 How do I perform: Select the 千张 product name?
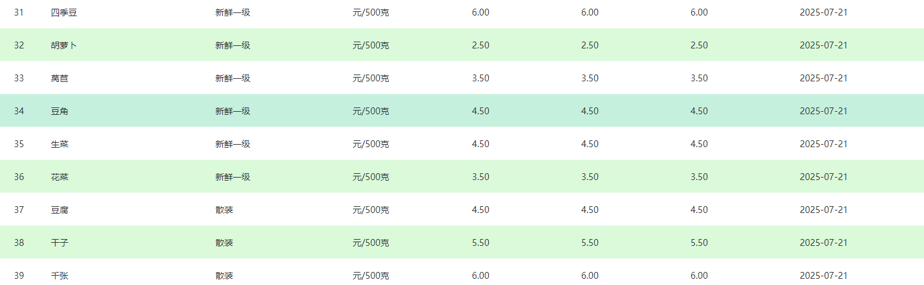tap(60, 276)
